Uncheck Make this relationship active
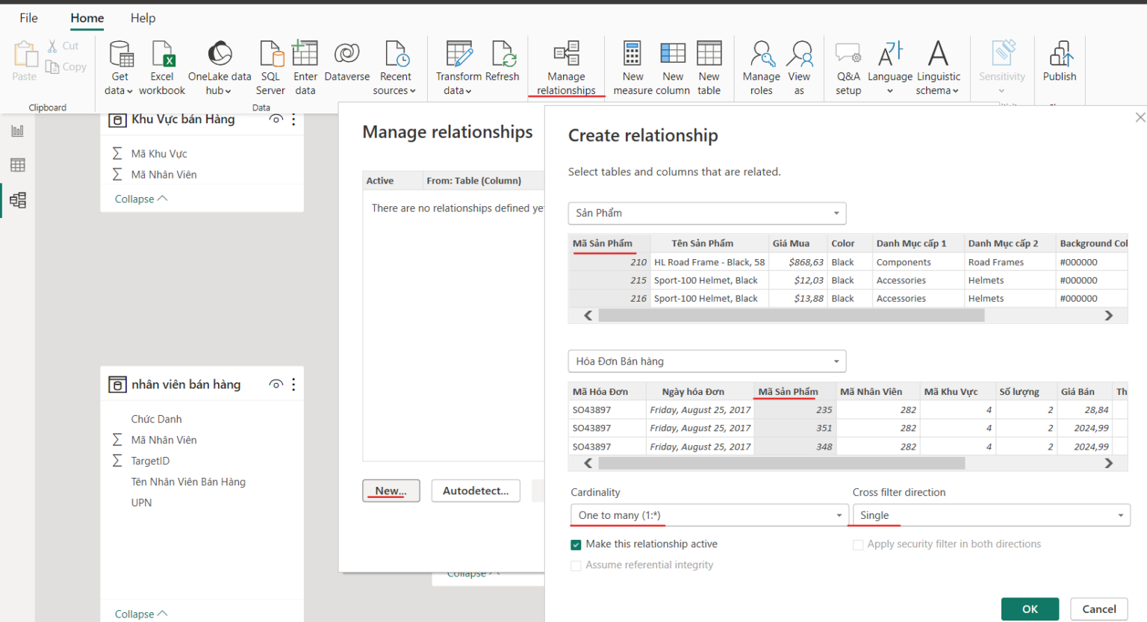Screen dimensions: 1147x622 (x=576, y=544)
